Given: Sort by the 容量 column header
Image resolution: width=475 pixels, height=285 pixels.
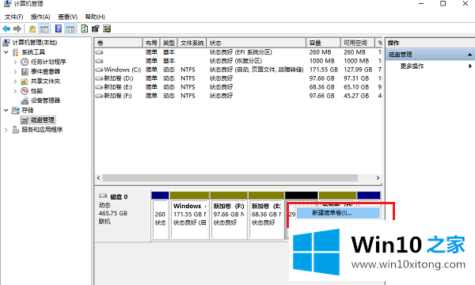Looking at the screenshot, I should tap(324, 43).
